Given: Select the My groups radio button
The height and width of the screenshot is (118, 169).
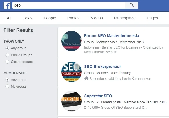Looking at the screenshot, I should coord(7,86).
